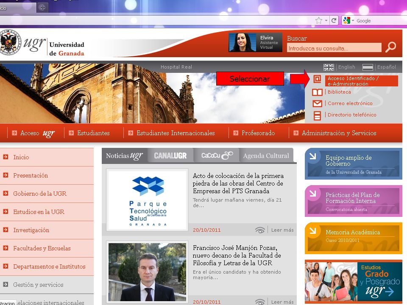The image size is (407, 305).
Task: Click the Acceso Identificado @ icon
Action: (x=317, y=79)
